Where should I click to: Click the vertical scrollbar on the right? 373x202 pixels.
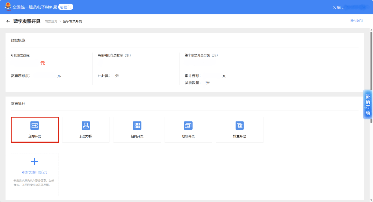371,76
